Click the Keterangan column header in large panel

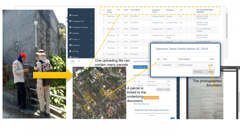click(x=184, y=59)
